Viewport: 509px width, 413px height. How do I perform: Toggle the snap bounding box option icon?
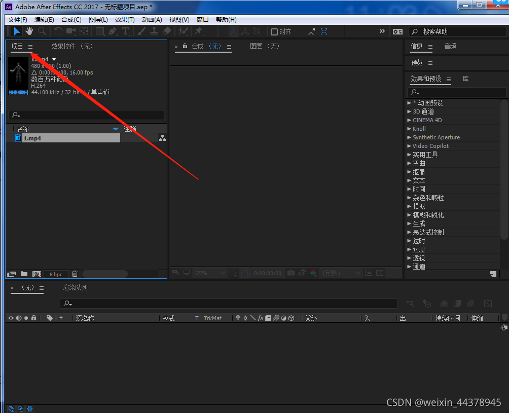pos(323,31)
